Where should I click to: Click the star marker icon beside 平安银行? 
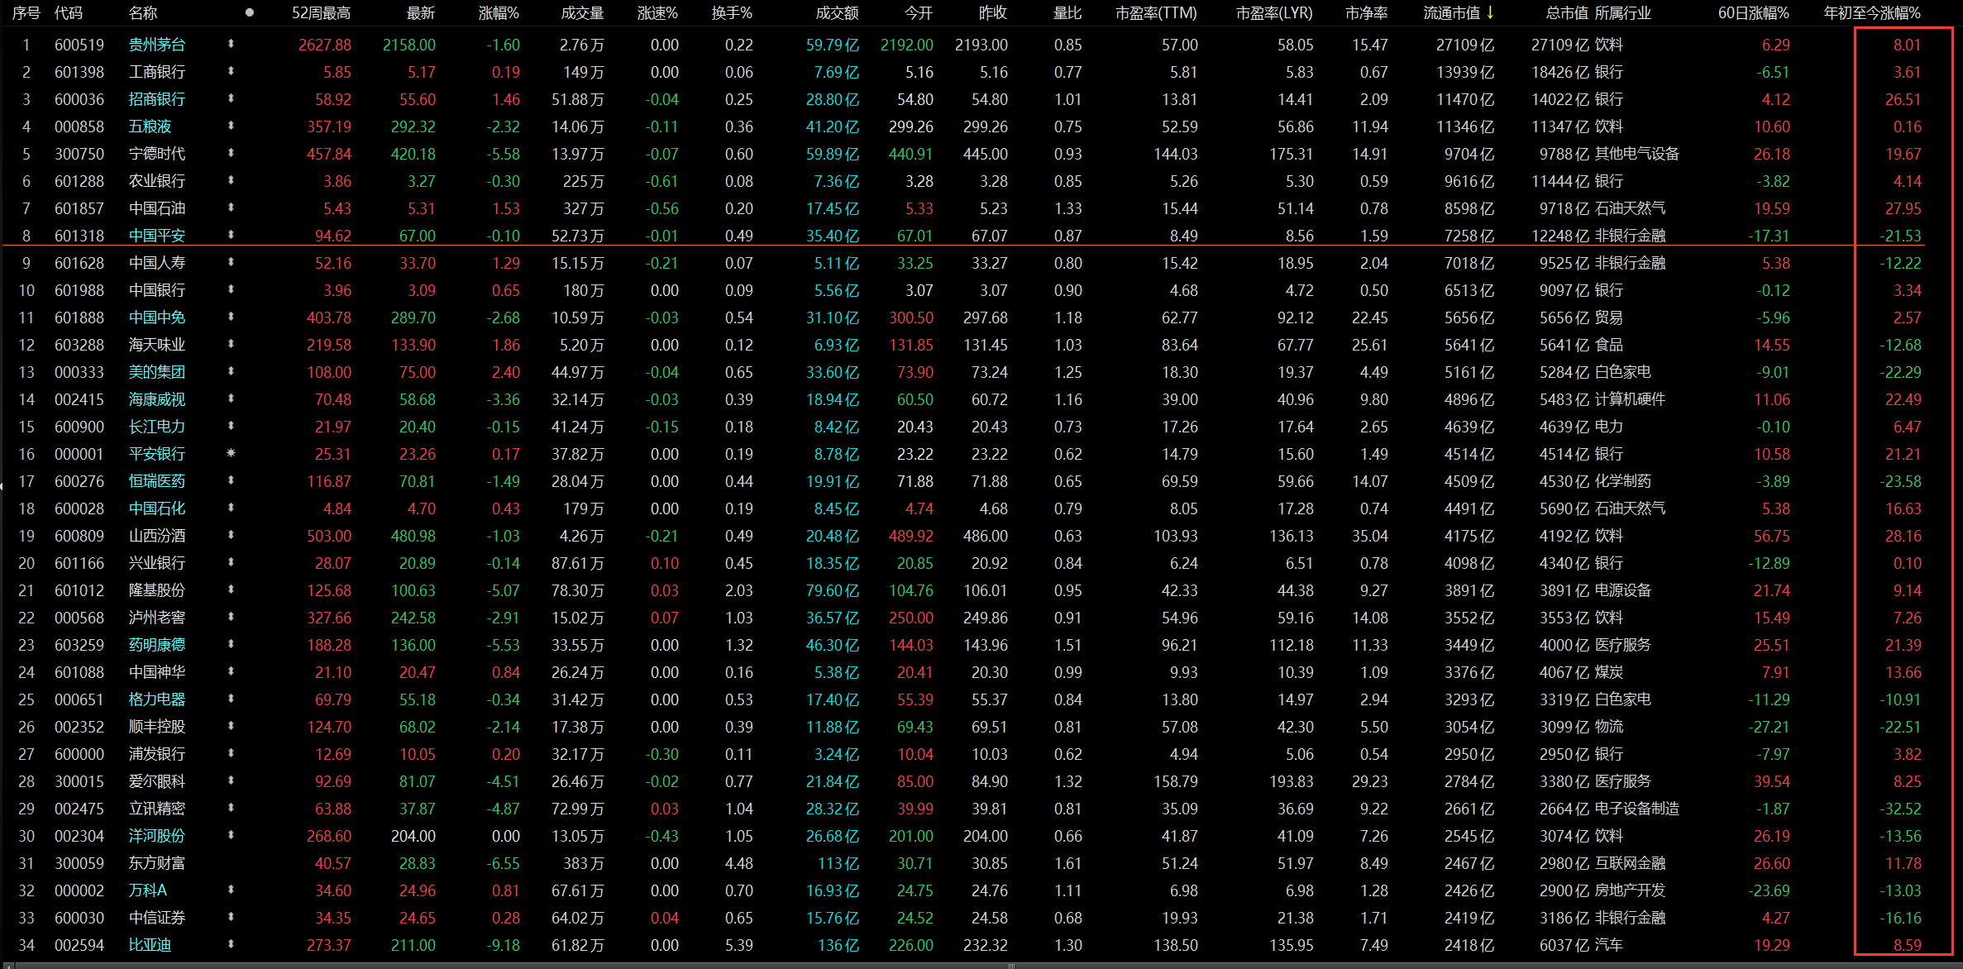(231, 453)
